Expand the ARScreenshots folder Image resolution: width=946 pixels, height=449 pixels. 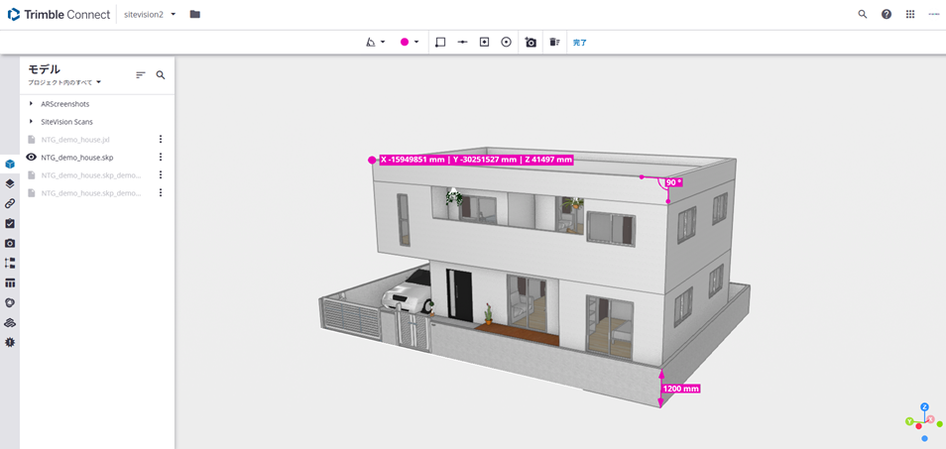(x=32, y=104)
